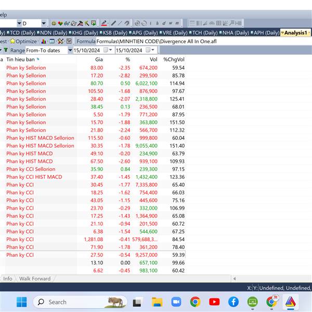Click the magic wand icon in toolbar
Screen dimensions: 312x312
point(87,23)
